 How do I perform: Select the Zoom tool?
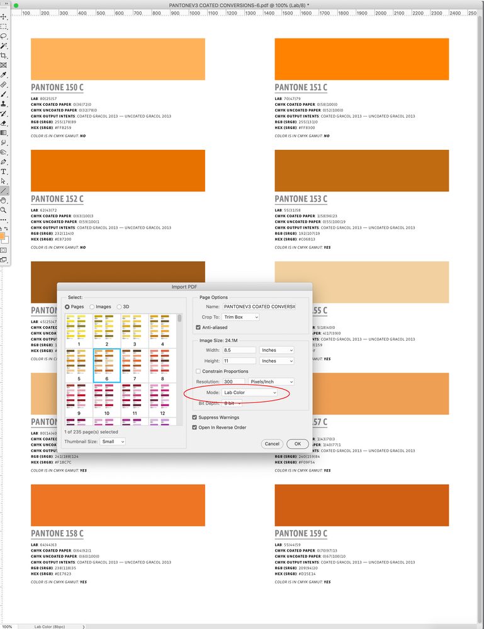[x=4, y=210]
